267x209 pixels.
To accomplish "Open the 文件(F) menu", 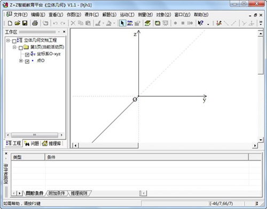I will click(x=21, y=14).
